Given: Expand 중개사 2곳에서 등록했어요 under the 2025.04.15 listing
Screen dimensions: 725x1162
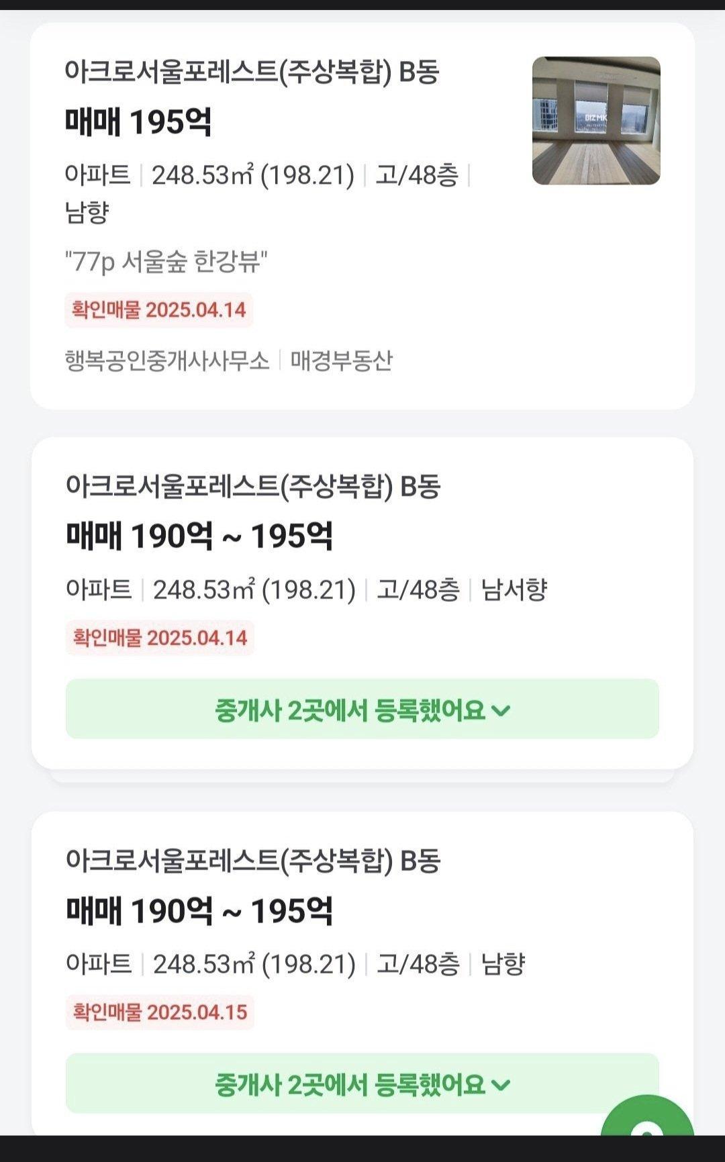Looking at the screenshot, I should point(362,1083).
